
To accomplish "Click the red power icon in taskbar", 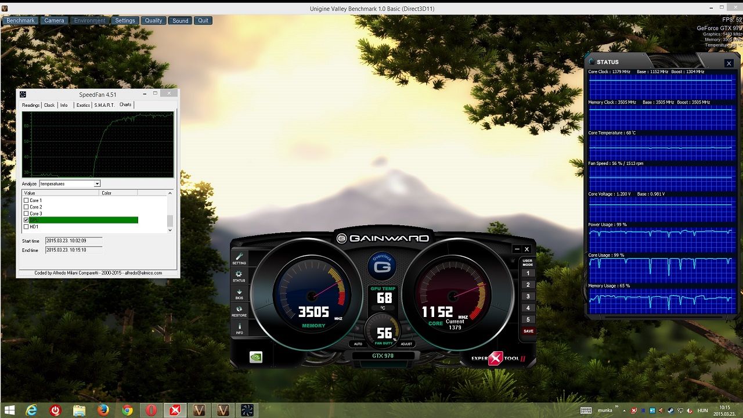I will (55, 410).
